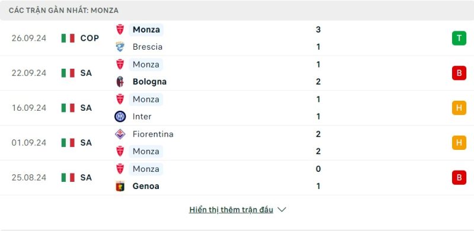This screenshot has width=474, height=231.
Task: Select the Fiorentina team name
Action: click(x=153, y=134)
